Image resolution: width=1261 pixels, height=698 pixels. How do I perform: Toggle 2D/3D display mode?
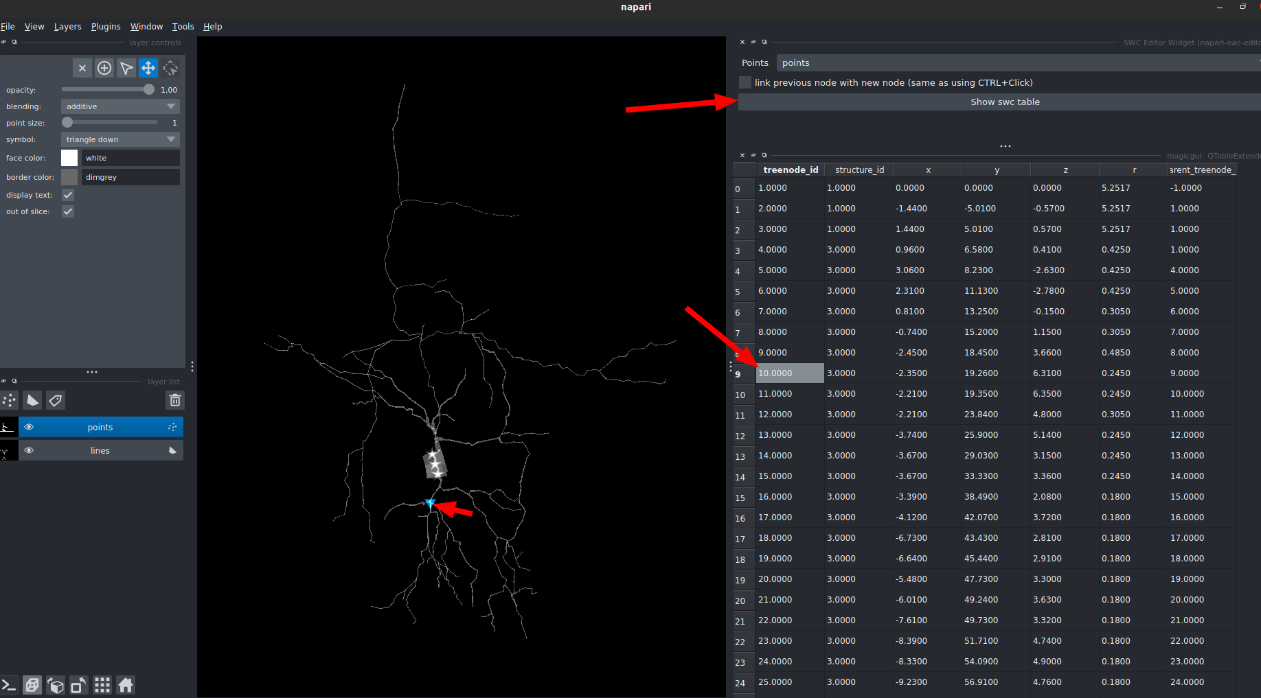(x=32, y=685)
